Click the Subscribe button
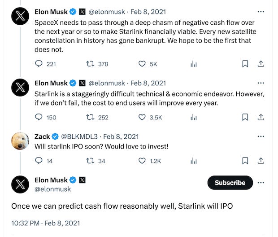 tap(230, 183)
